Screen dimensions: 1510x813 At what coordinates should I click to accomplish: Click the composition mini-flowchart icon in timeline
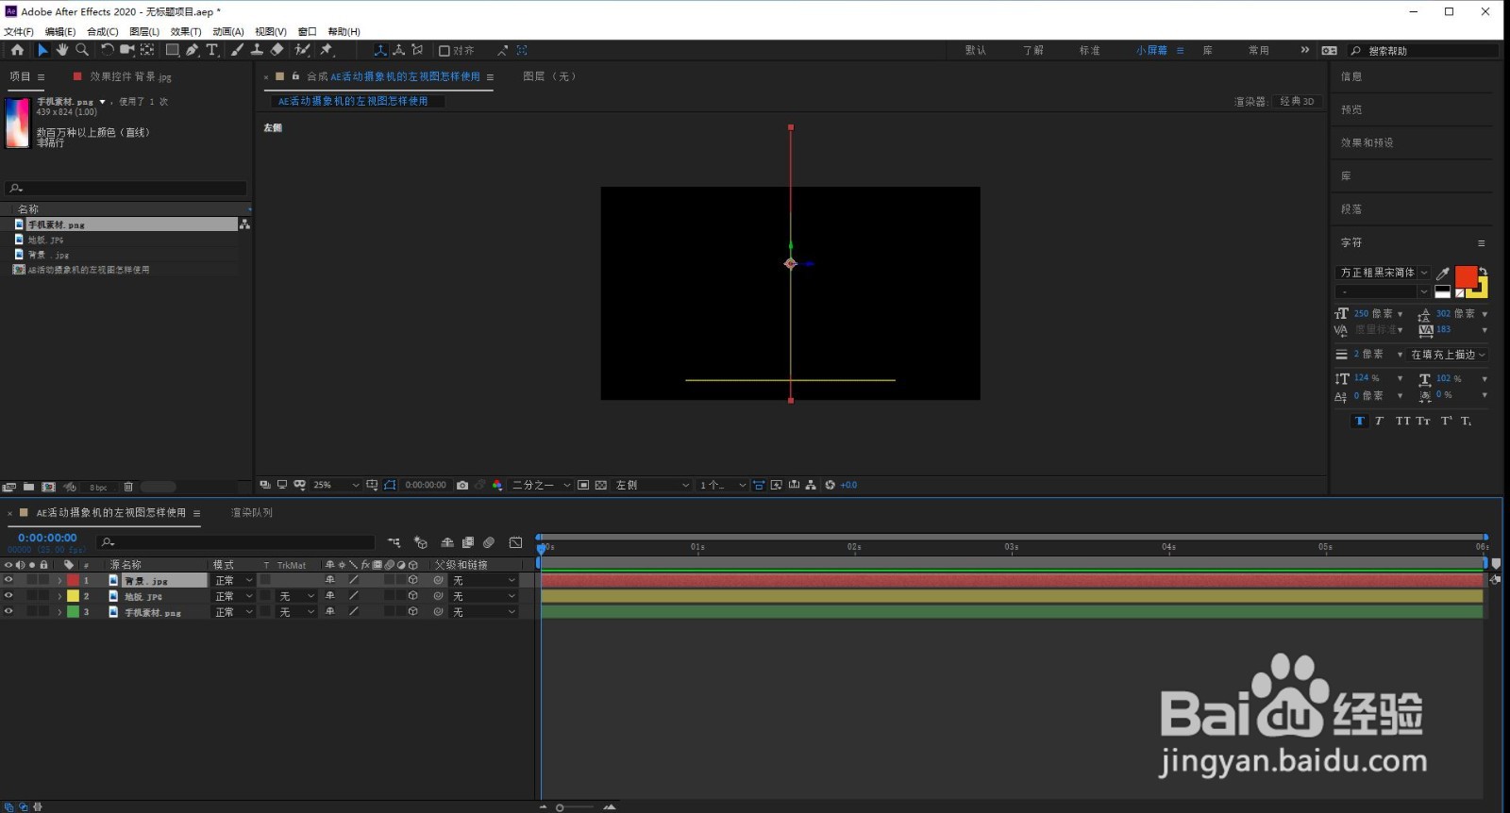[x=394, y=542]
